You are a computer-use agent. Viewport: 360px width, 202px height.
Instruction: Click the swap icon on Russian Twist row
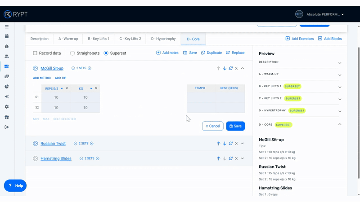pyautogui.click(x=230, y=144)
